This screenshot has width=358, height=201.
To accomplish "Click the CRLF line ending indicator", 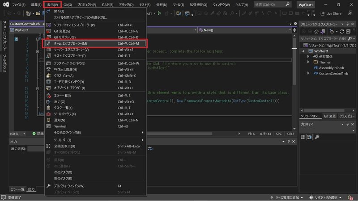I will coord(290,134).
